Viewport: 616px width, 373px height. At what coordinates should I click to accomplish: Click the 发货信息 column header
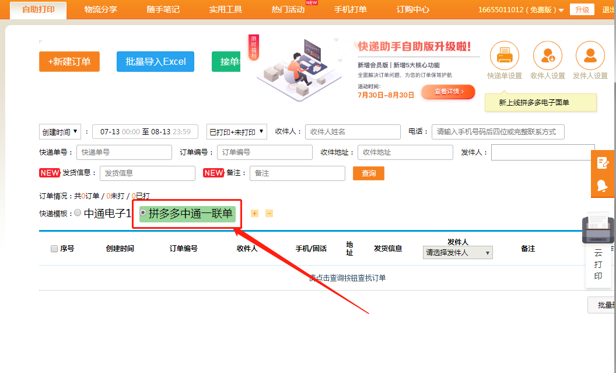coord(388,249)
